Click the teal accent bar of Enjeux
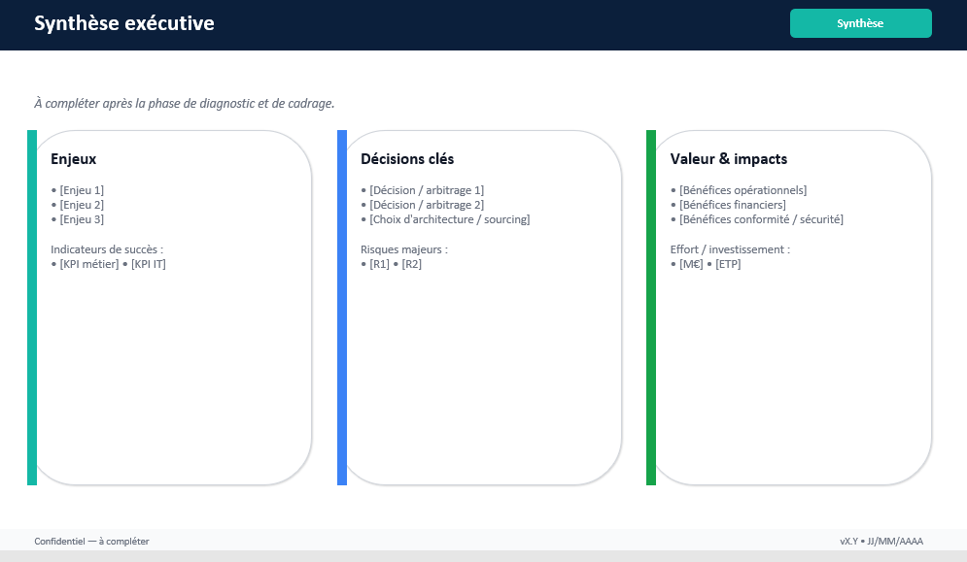 tap(32, 307)
